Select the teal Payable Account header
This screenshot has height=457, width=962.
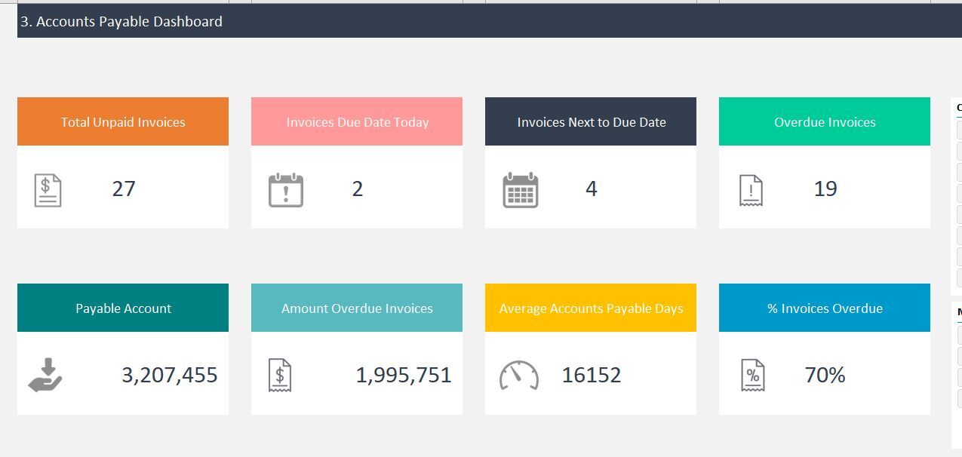point(123,308)
